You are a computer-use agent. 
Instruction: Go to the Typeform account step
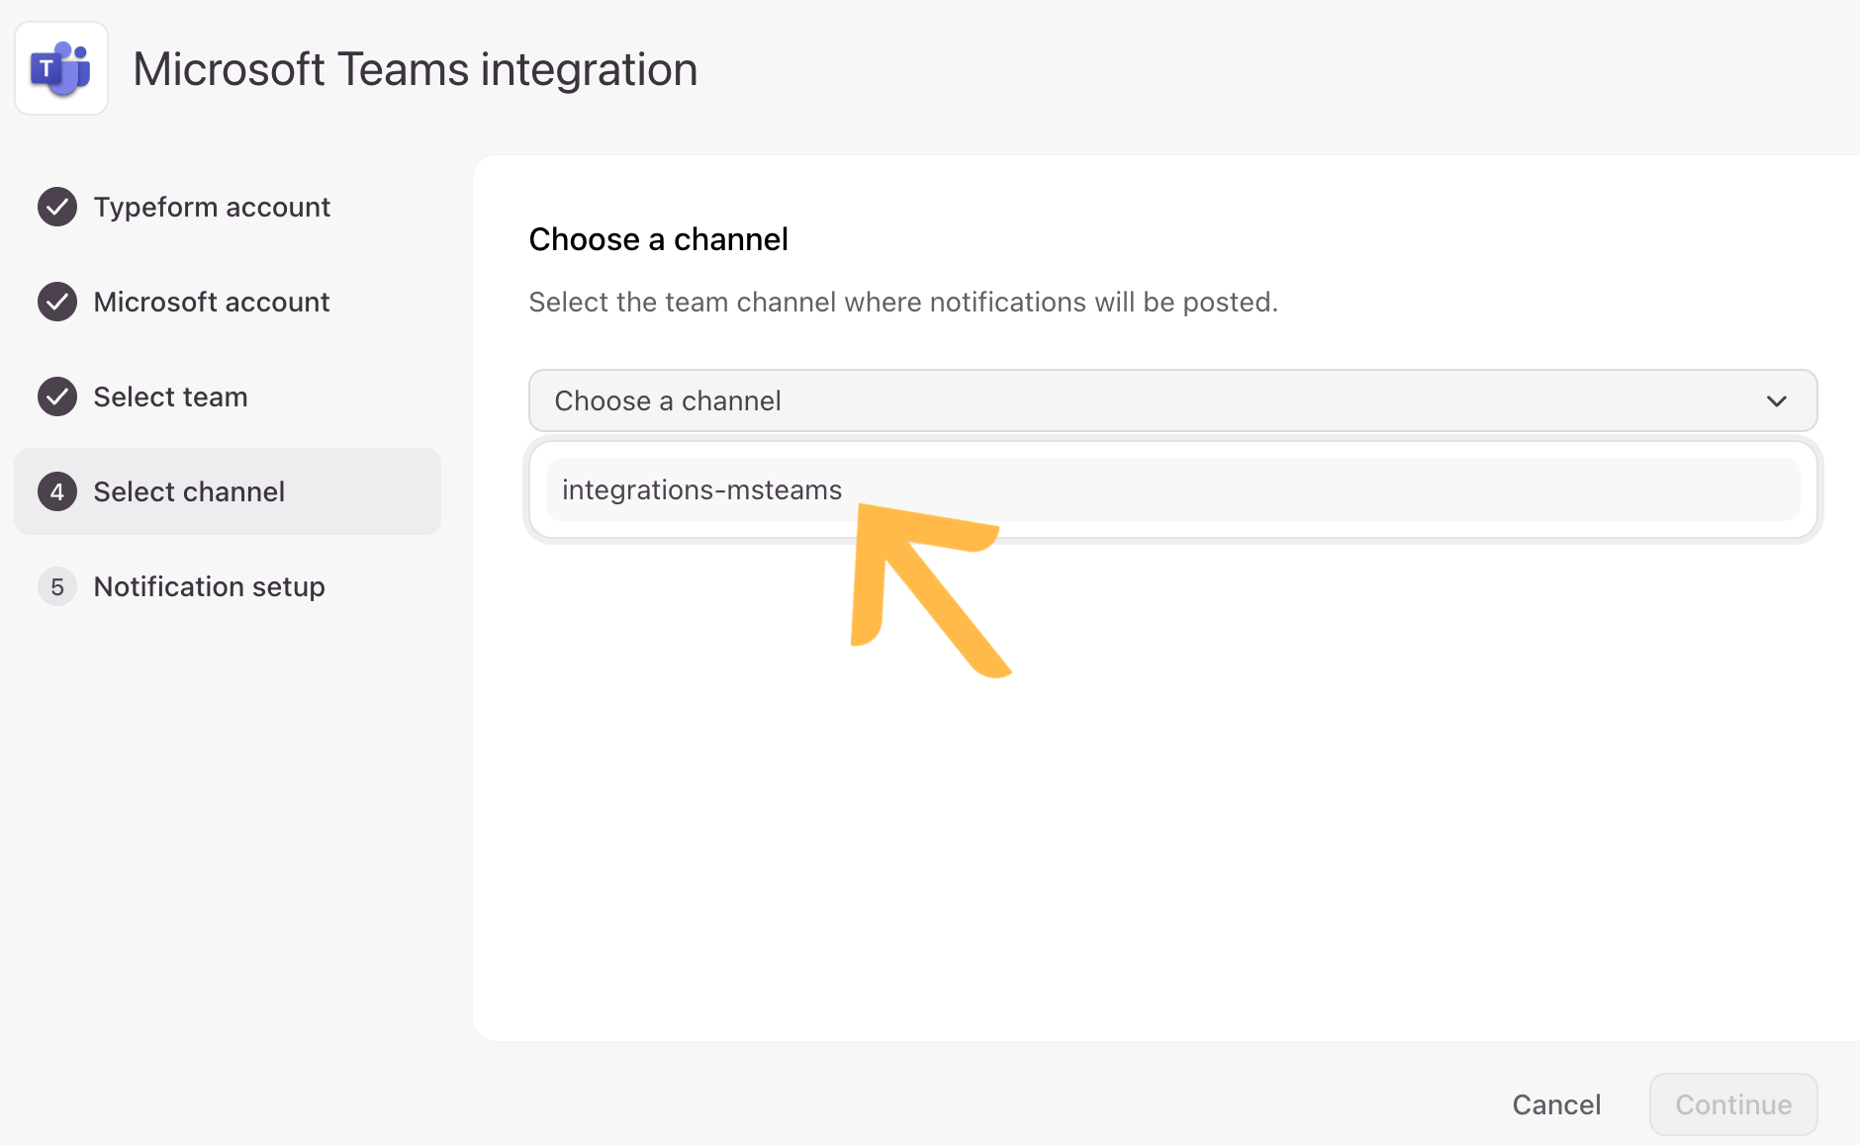pyautogui.click(x=212, y=207)
